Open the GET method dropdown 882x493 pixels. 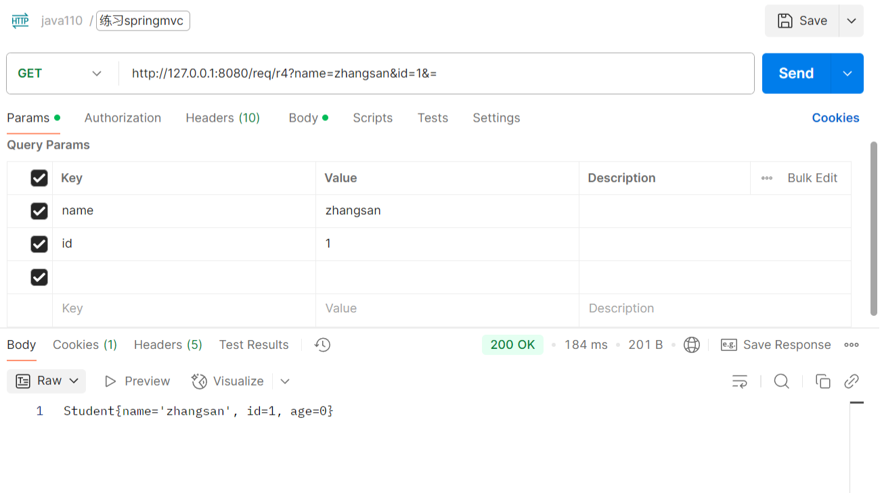[60, 74]
